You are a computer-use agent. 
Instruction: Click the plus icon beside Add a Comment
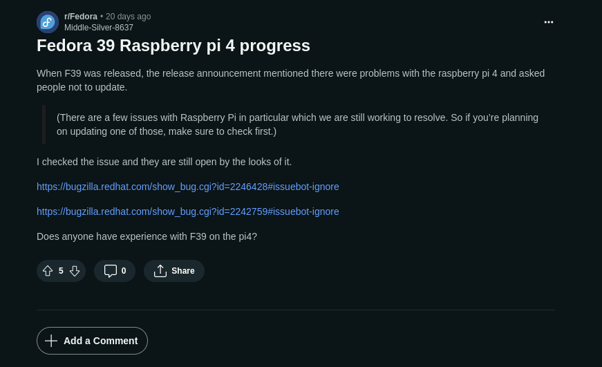coord(51,341)
